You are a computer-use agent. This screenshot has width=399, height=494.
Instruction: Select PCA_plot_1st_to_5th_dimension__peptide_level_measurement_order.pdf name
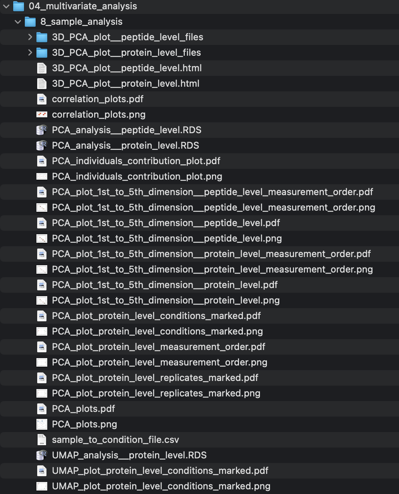(x=213, y=192)
